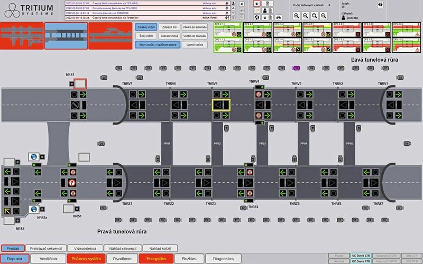Click blue hand stop sign above NRS1a
423x264 pixels.
point(34,157)
